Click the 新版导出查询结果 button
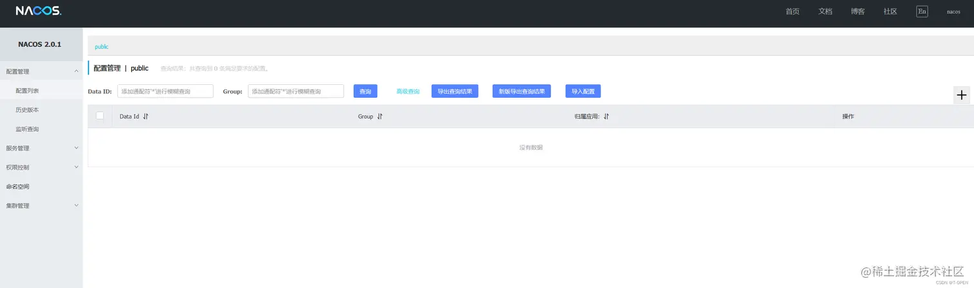This screenshot has width=974, height=288. click(522, 91)
